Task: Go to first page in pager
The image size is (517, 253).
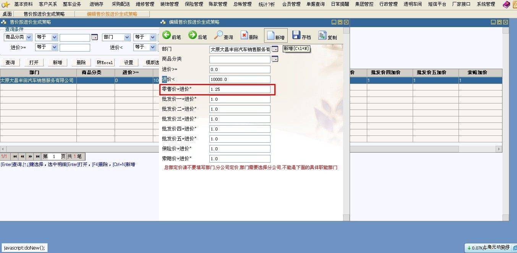Action: point(15,156)
